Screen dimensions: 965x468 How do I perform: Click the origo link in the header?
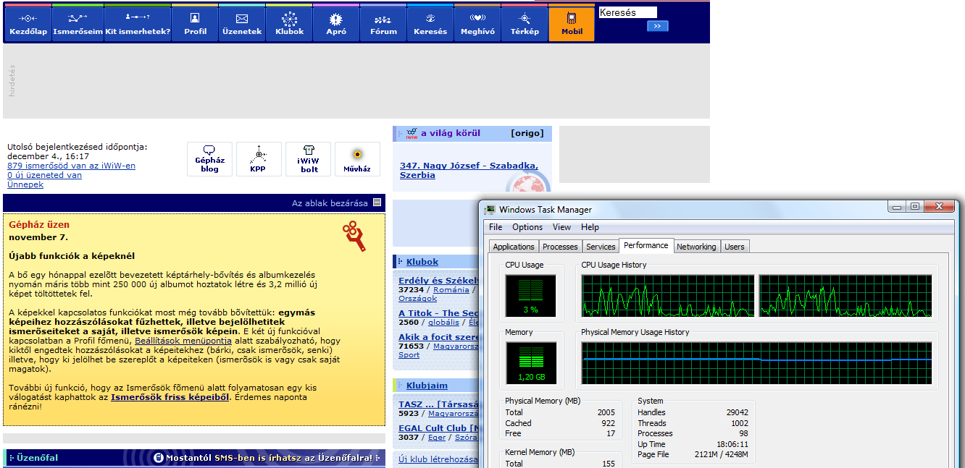[527, 133]
